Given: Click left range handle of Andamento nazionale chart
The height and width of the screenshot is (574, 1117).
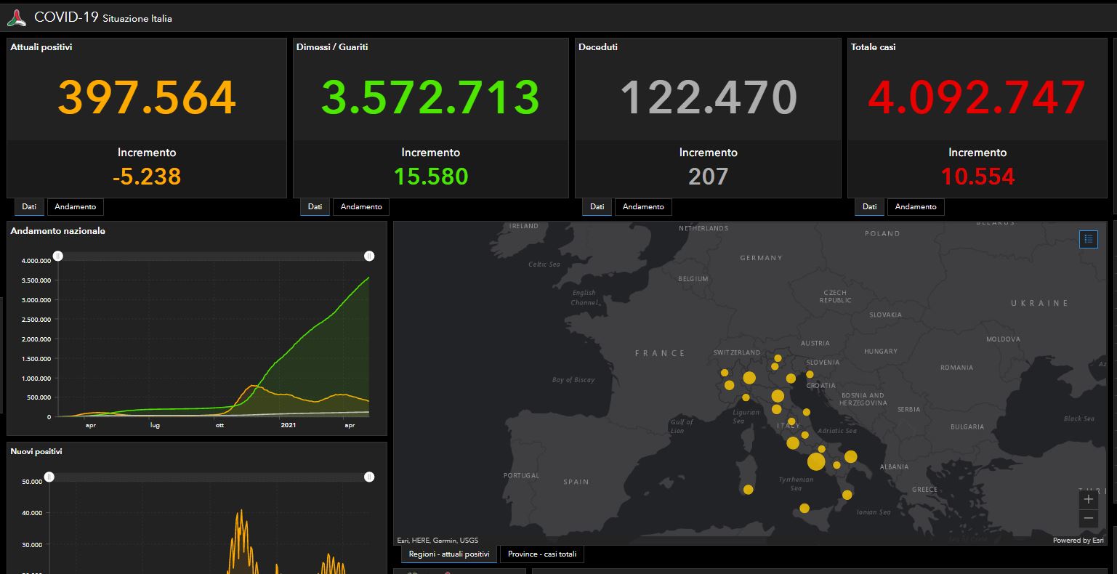Looking at the screenshot, I should (58, 256).
